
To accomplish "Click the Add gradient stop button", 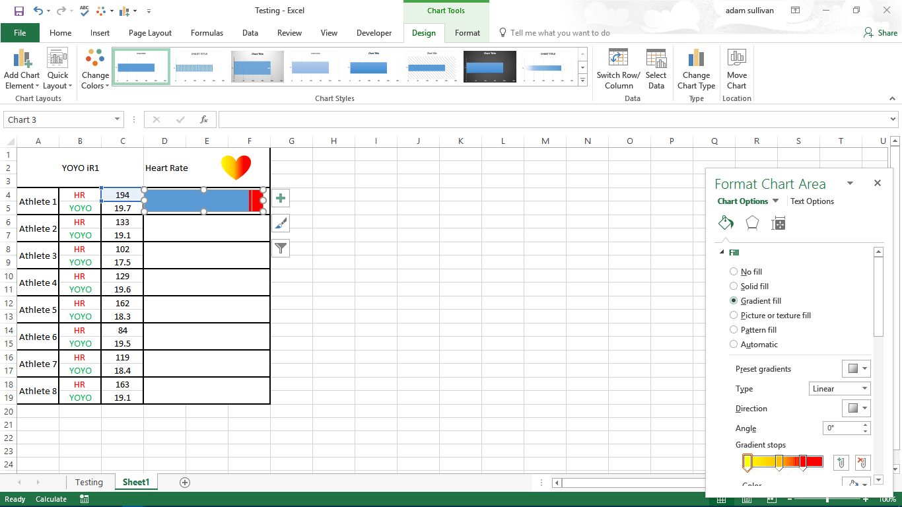I will tap(841, 462).
